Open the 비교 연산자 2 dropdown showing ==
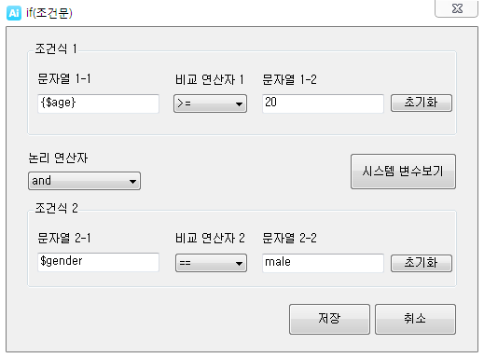 click(211, 263)
